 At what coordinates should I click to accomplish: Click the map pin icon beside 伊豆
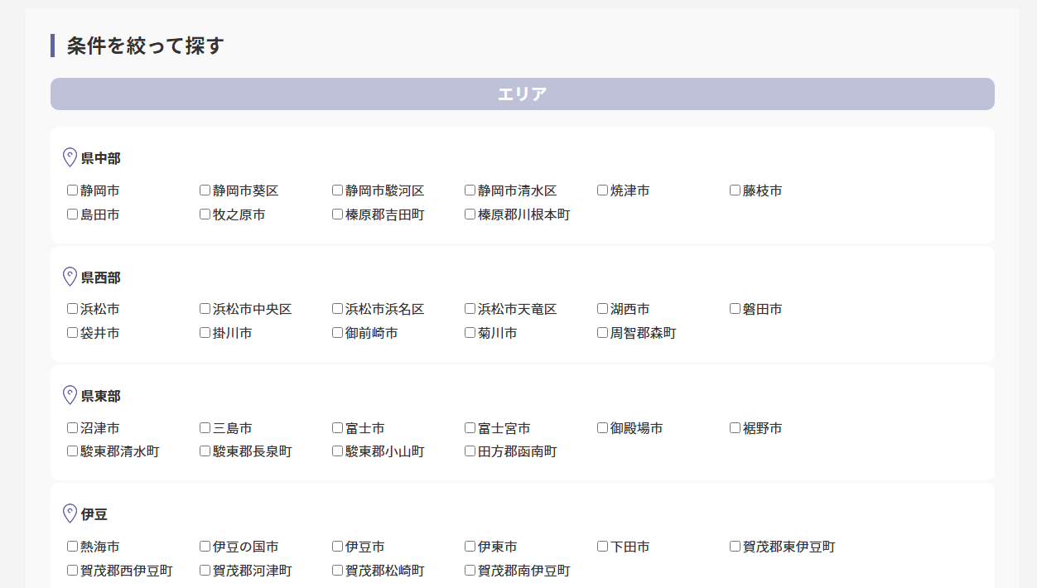click(x=70, y=514)
